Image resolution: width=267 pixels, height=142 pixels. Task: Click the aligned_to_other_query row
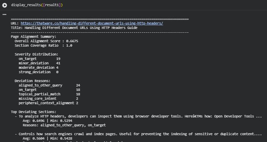click(x=49, y=85)
